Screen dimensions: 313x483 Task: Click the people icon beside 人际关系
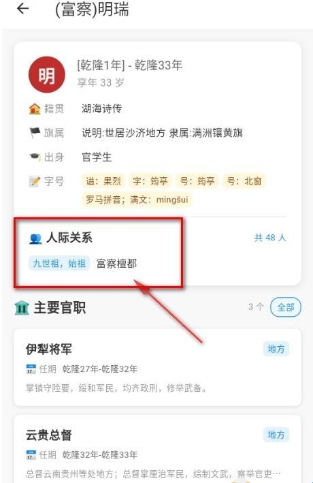pos(35,238)
